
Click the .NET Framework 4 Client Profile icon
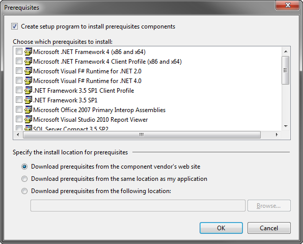28,61
